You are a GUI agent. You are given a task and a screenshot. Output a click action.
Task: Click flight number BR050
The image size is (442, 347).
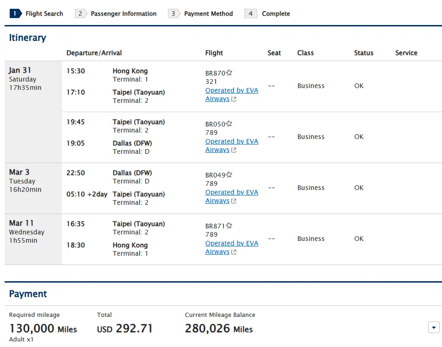pyautogui.click(x=215, y=124)
